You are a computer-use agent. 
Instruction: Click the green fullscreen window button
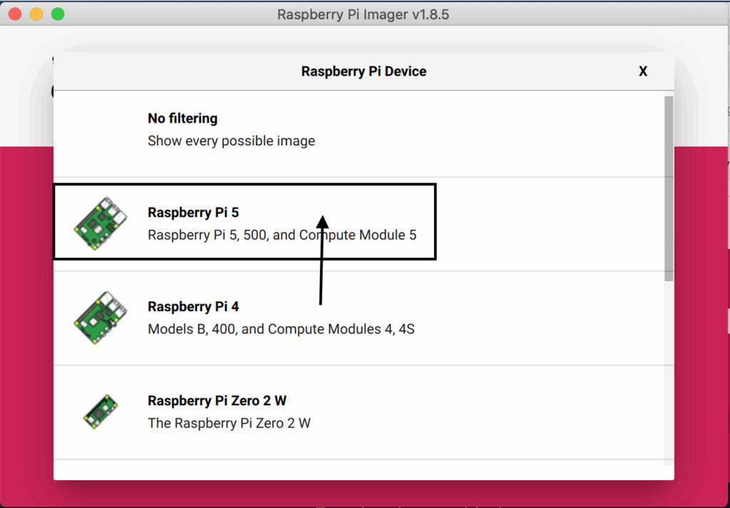click(x=58, y=14)
